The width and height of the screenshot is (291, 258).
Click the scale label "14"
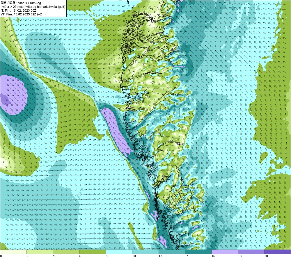pos(187,256)
